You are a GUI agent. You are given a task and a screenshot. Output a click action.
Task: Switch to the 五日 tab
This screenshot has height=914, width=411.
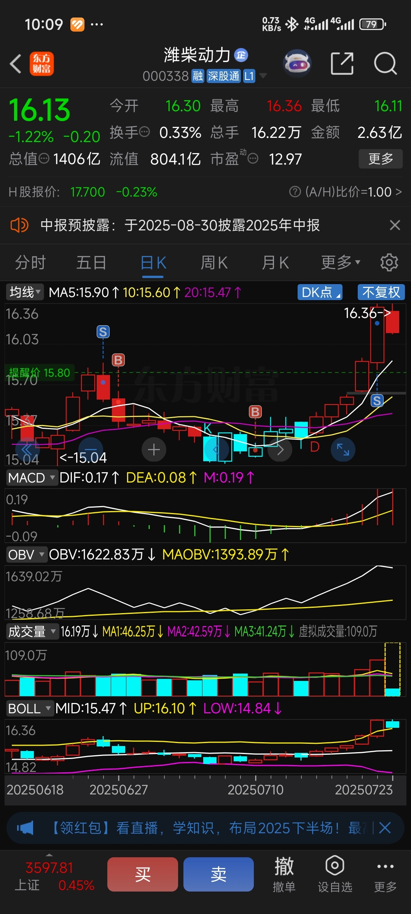91,262
